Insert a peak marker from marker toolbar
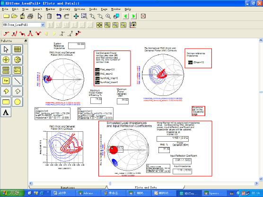This screenshot has width=263, height=197. [30, 34]
